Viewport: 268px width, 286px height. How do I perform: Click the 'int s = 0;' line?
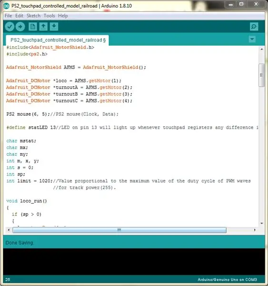pyautogui.click(x=20, y=168)
